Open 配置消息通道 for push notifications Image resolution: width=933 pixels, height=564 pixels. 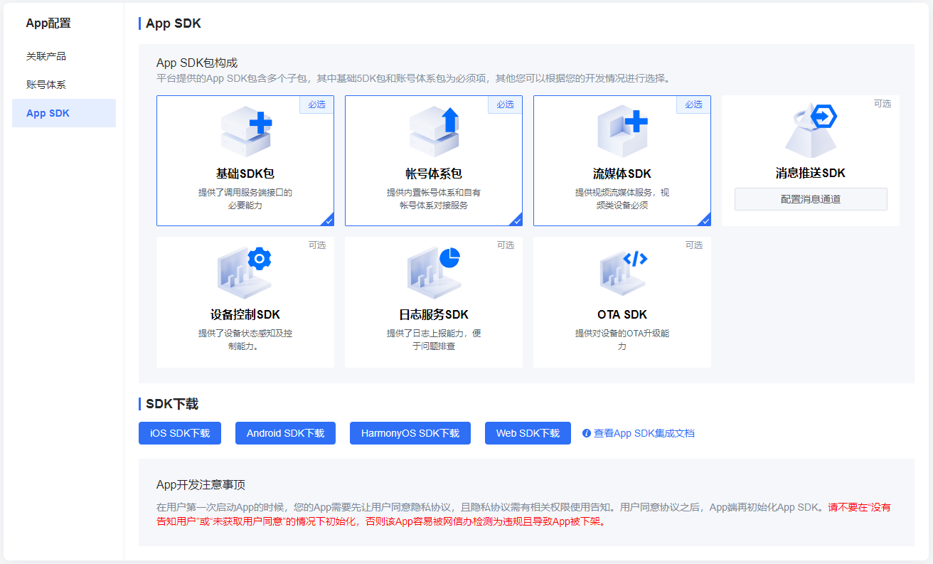point(810,199)
